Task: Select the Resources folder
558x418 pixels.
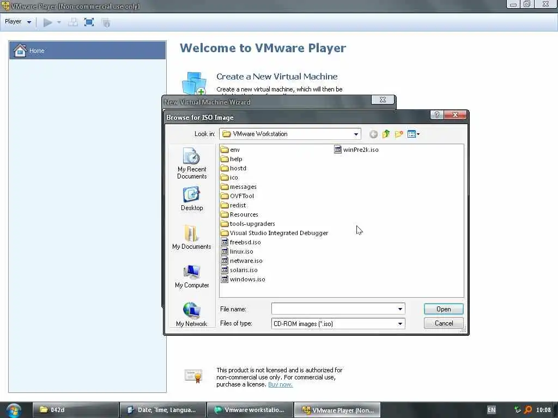Action: [x=240, y=214]
